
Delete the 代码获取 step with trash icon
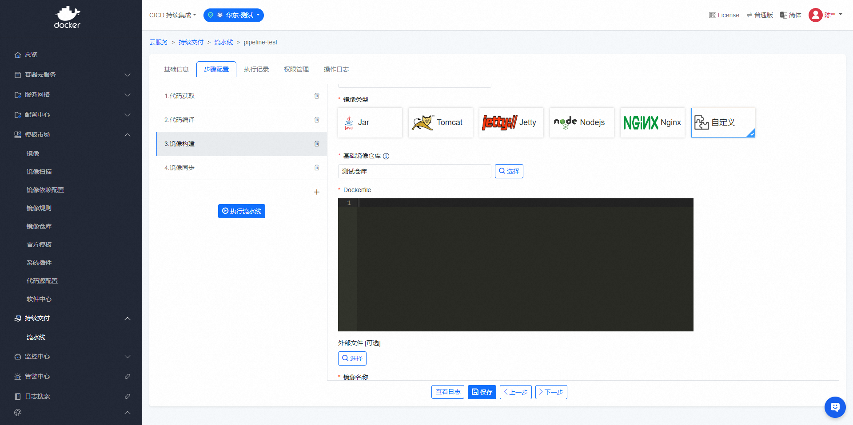tap(317, 96)
